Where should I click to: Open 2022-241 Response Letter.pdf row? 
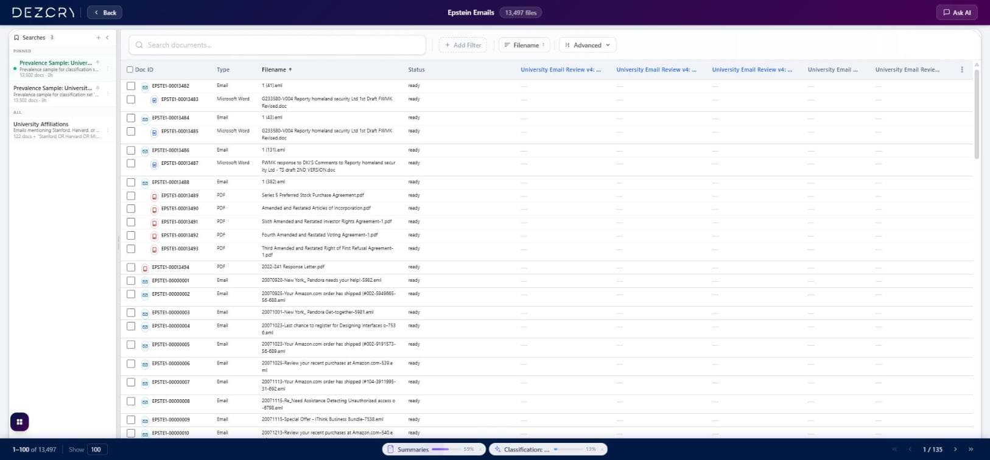[293, 267]
